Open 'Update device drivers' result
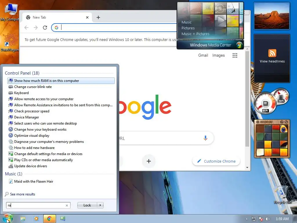The height and width of the screenshot is (223, 297). pyautogui.click(x=61, y=166)
